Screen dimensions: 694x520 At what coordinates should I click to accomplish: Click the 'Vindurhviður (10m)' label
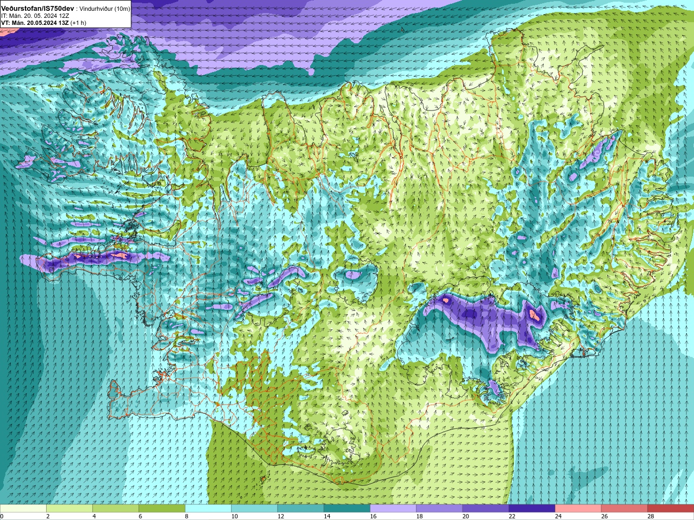[x=105, y=9]
